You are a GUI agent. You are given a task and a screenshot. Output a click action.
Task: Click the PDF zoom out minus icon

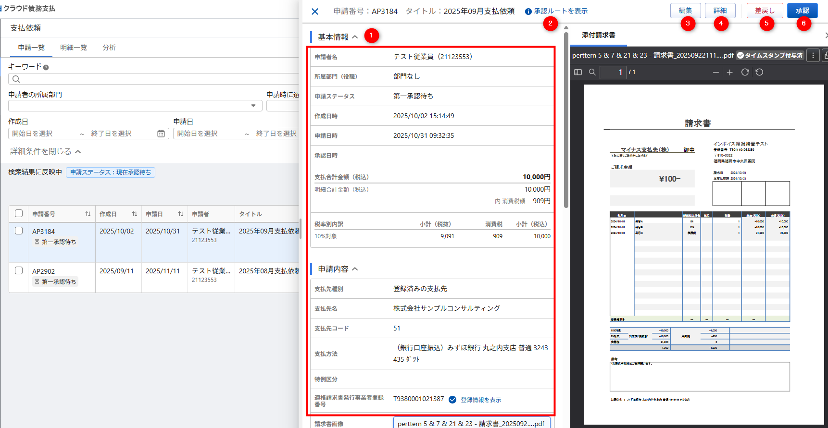tap(716, 72)
